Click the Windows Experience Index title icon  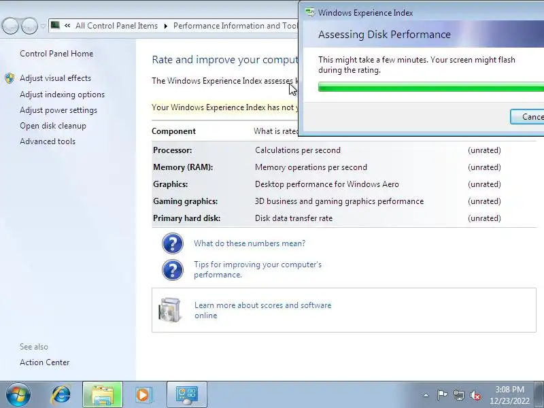coord(310,12)
